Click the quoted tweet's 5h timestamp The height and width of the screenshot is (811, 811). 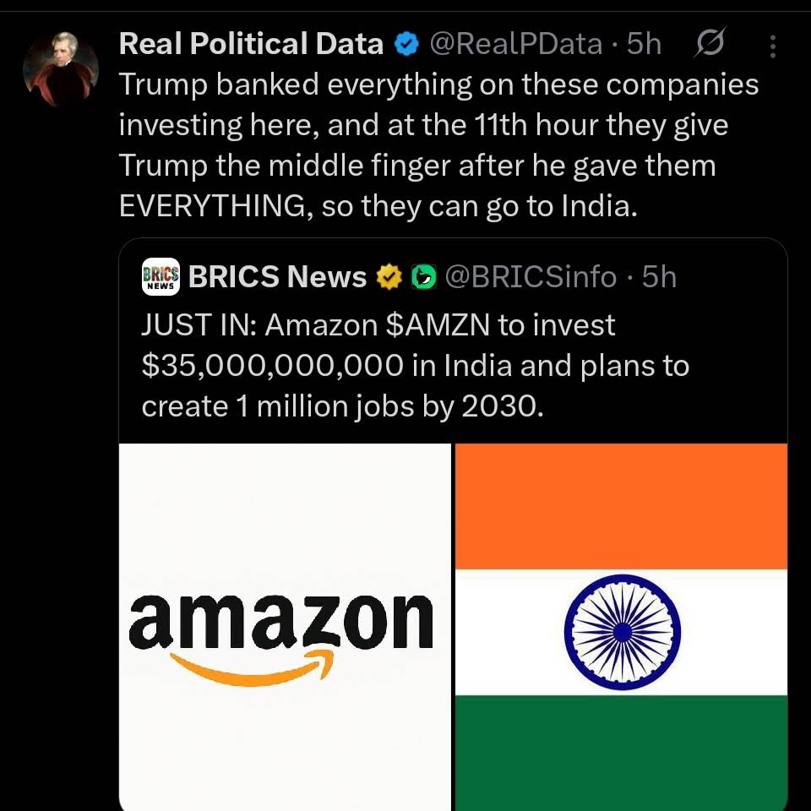660,276
